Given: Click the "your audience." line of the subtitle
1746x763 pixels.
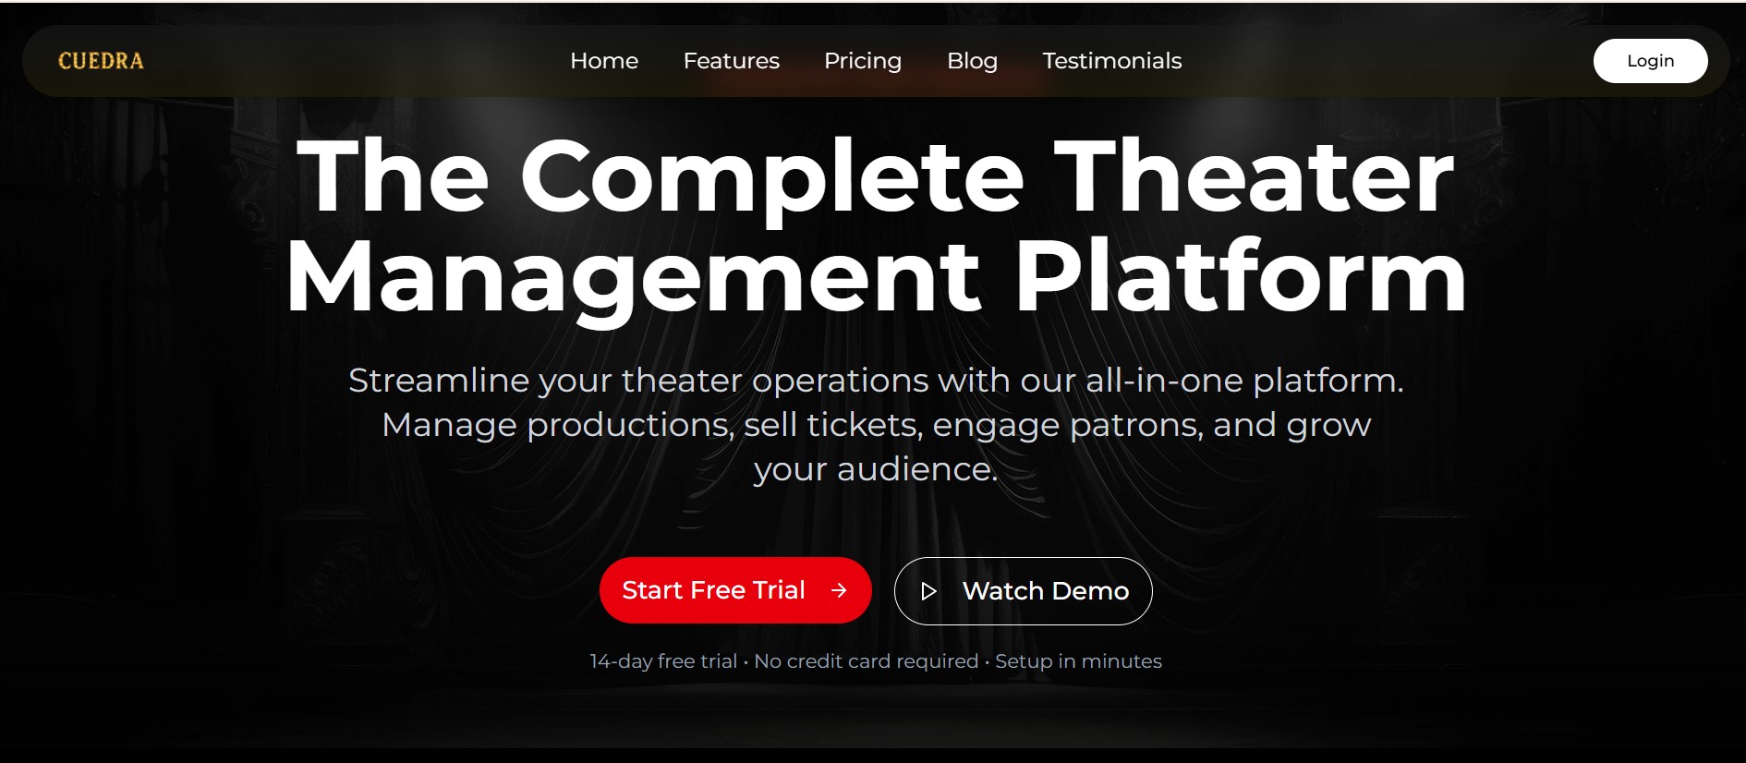Looking at the screenshot, I should pyautogui.click(x=875, y=469).
